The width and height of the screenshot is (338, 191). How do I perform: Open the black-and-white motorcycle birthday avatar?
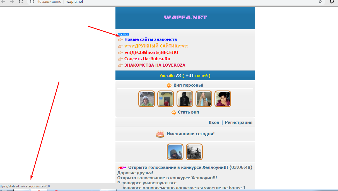click(x=194, y=152)
